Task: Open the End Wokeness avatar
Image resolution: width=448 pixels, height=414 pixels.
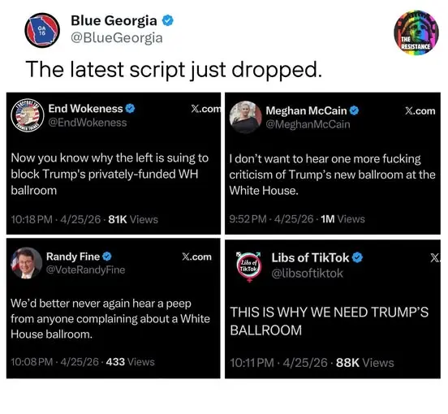Action: [27, 115]
